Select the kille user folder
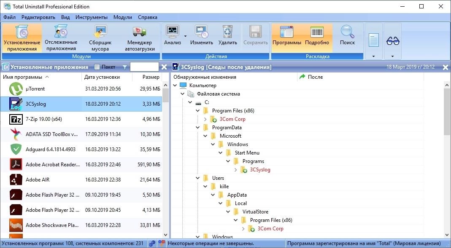The image size is (451, 248). (x=224, y=187)
